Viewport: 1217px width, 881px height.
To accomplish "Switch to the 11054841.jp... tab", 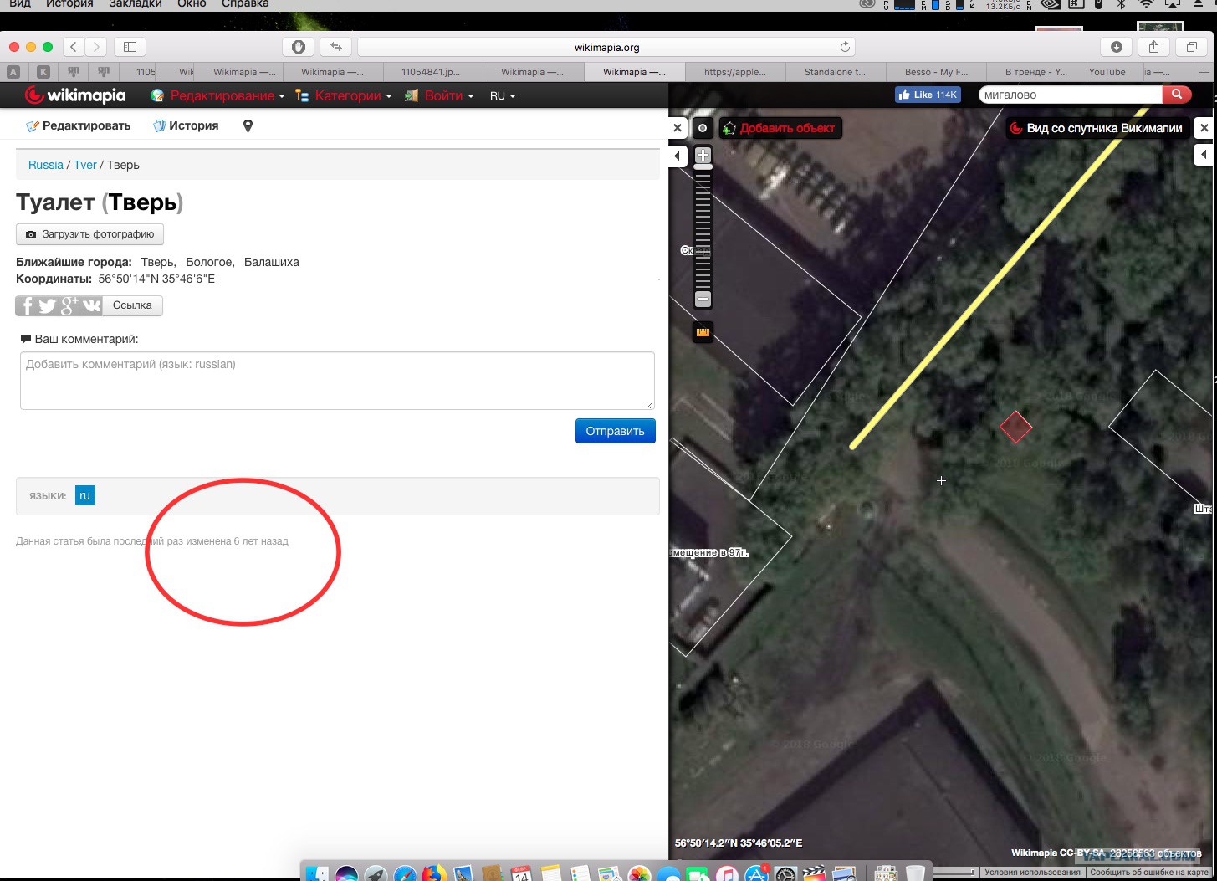I will (432, 72).
